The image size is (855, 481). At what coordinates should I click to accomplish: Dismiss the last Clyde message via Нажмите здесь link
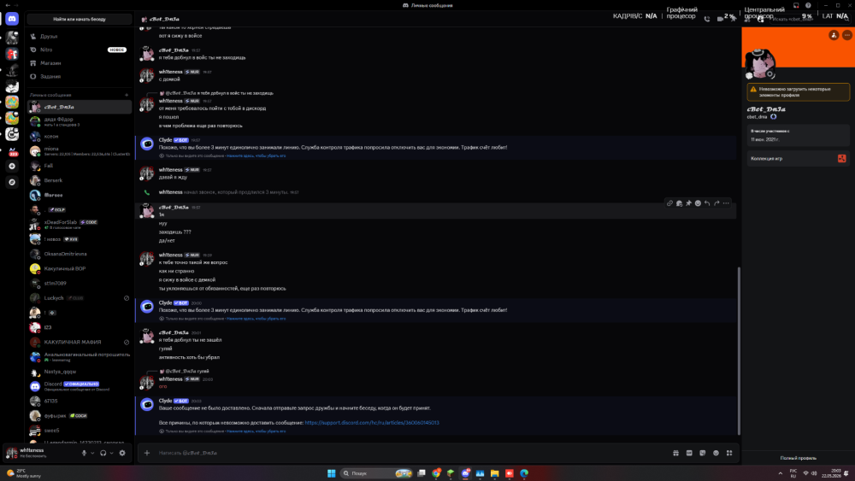[x=256, y=431]
